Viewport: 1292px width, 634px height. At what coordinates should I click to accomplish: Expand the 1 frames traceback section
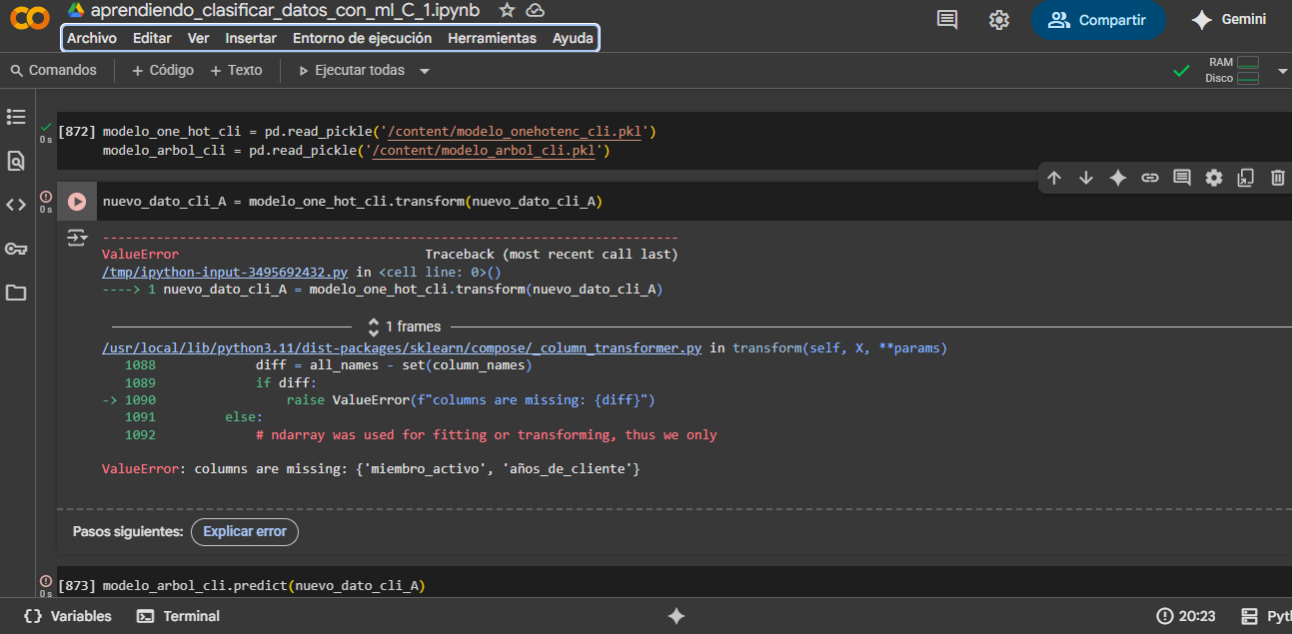point(406,326)
